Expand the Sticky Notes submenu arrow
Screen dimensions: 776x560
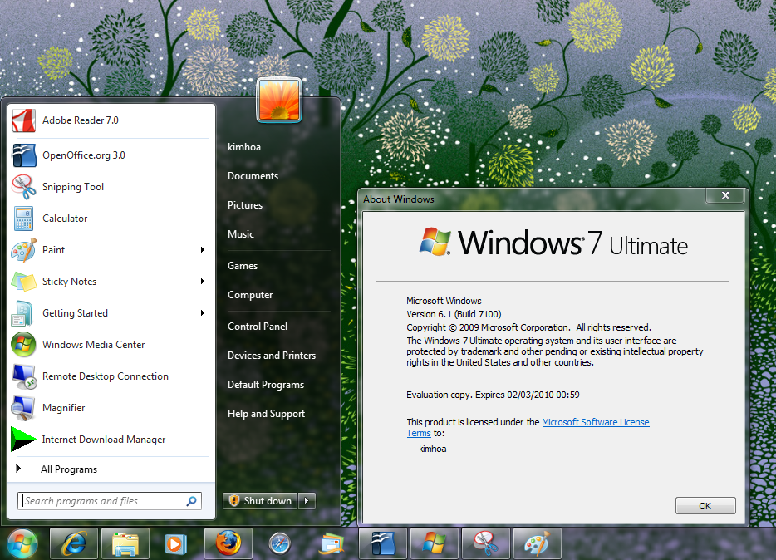pyautogui.click(x=202, y=282)
